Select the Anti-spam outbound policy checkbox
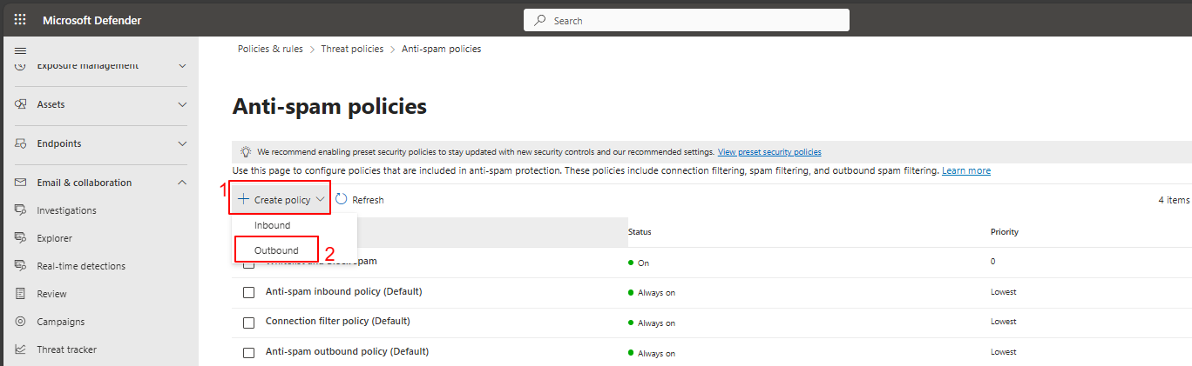1192x366 pixels. pos(248,353)
